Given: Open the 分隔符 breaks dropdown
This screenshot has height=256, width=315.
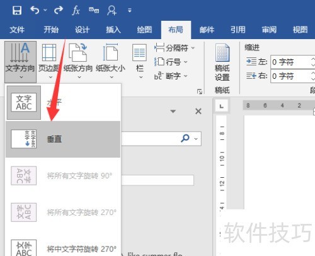Looking at the screenshot, I should 174,48.
